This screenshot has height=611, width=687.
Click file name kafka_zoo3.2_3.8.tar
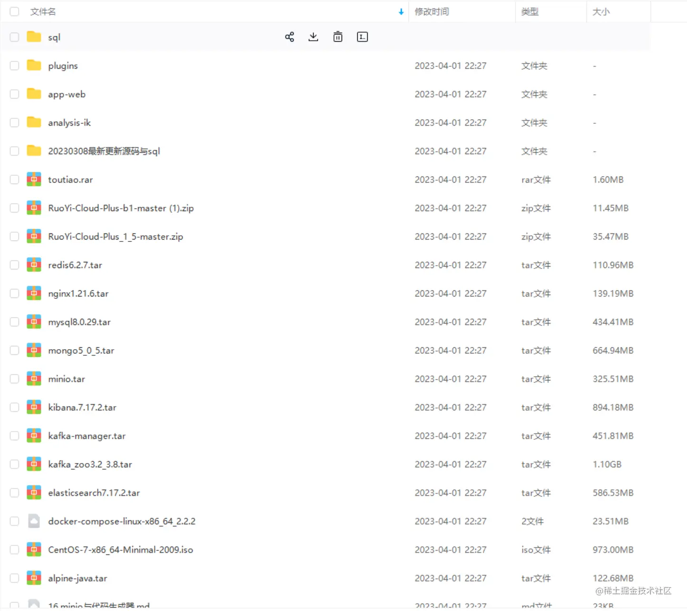point(90,464)
